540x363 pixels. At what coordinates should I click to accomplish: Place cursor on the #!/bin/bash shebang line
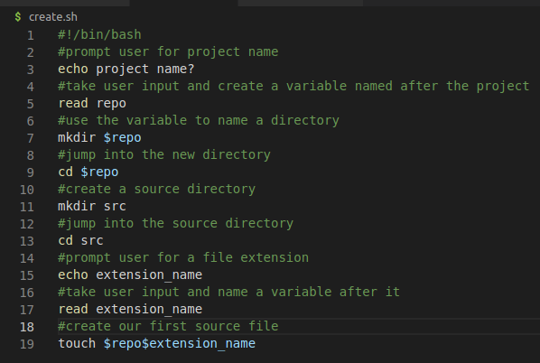[99, 35]
